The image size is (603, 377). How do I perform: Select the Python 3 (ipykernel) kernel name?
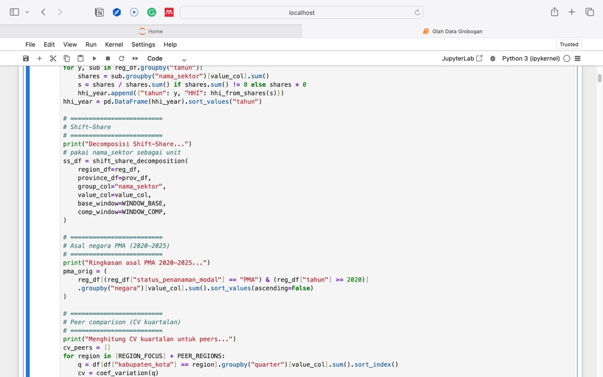(x=531, y=58)
